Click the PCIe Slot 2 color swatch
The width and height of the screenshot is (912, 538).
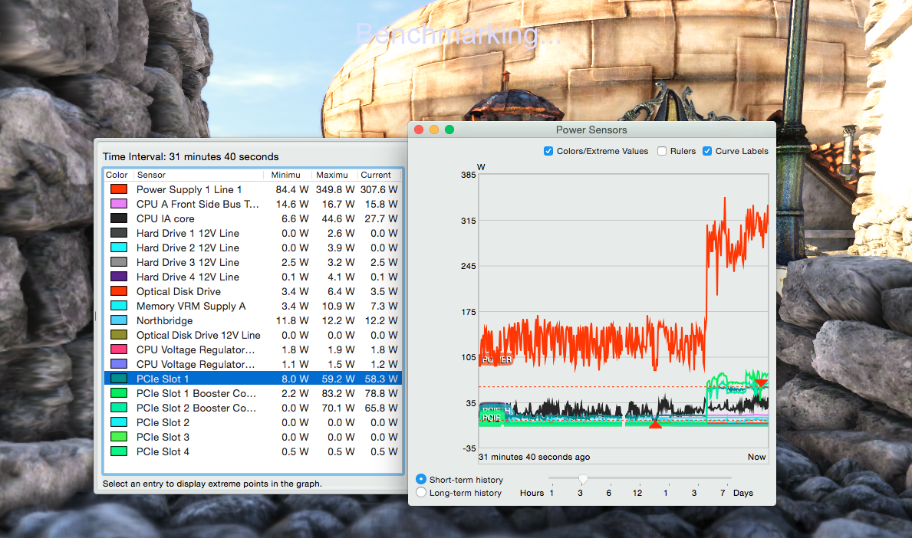[x=119, y=422]
